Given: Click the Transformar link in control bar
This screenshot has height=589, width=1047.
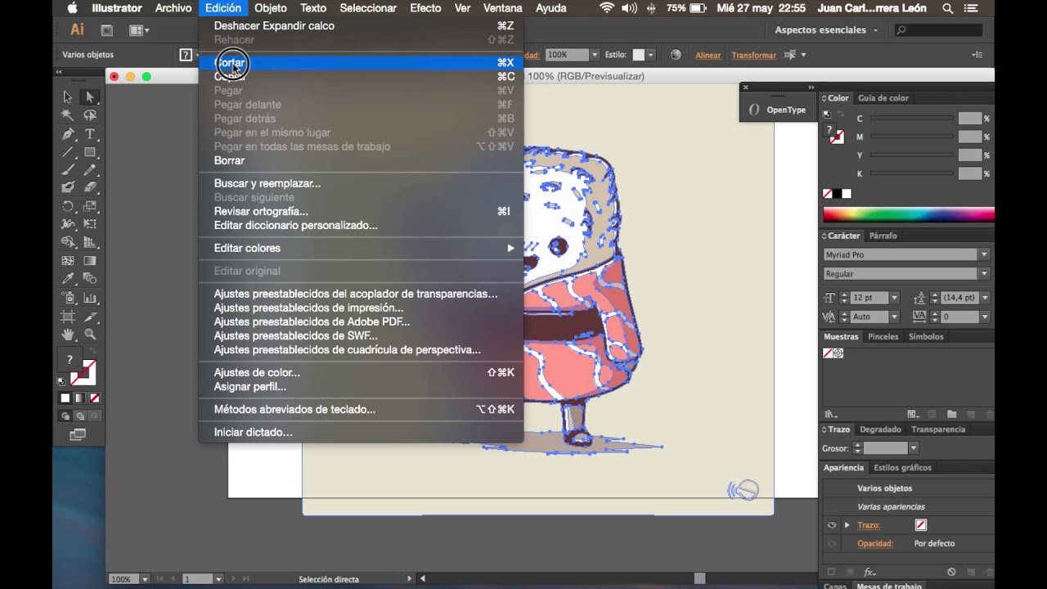Looking at the screenshot, I should (x=753, y=56).
